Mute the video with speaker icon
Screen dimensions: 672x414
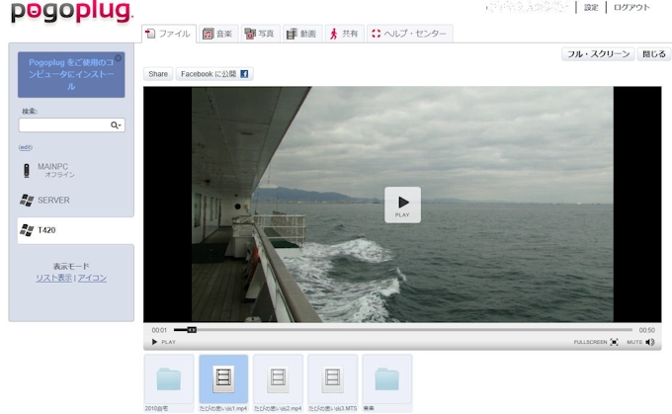(650, 342)
